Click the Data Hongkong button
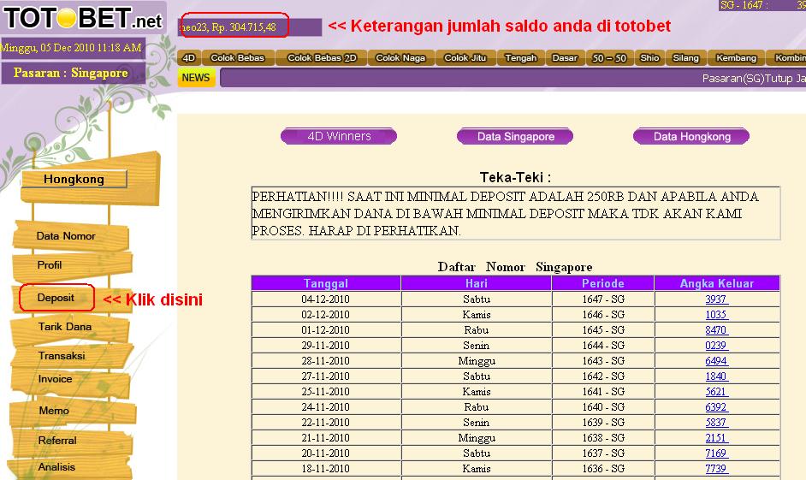Screen dimensions: 806x480 pyautogui.click(x=691, y=136)
